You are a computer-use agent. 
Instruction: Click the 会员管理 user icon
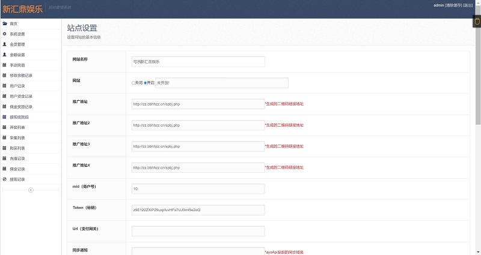click(5, 44)
